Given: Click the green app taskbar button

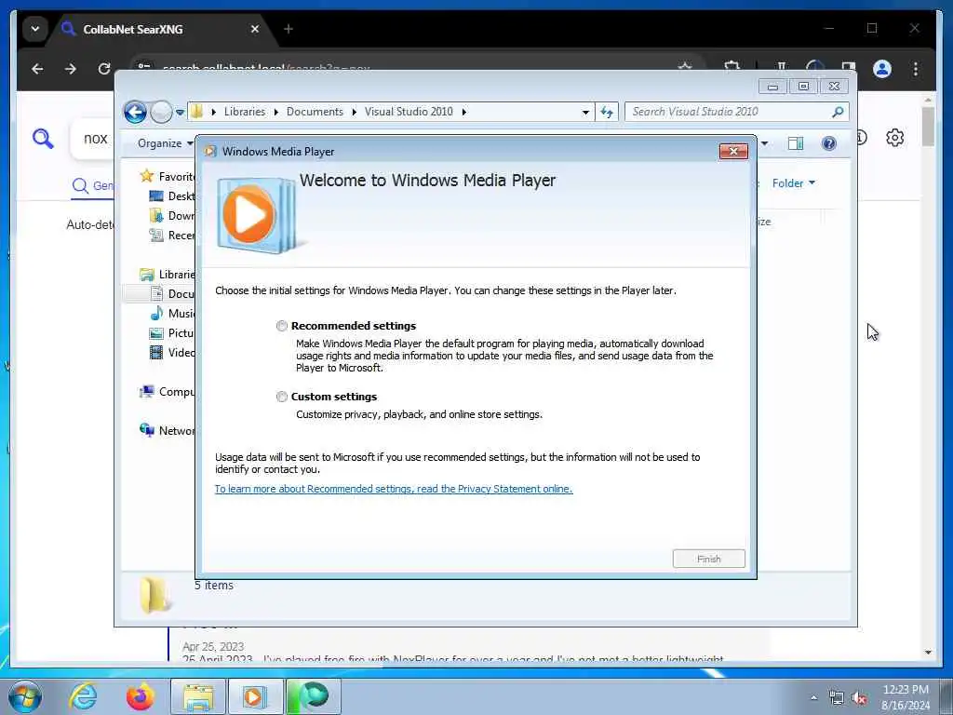Looking at the screenshot, I should [x=314, y=696].
